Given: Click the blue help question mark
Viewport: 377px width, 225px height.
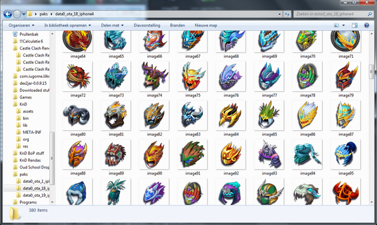Looking at the screenshot, I should click(x=366, y=25).
